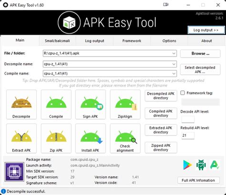Screen dimensions: 226x195
Task: Click the Rebuild API level field
Action: click(188, 136)
